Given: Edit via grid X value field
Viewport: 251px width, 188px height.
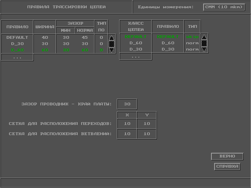Looking at the screenshot, I should click(x=127, y=124).
